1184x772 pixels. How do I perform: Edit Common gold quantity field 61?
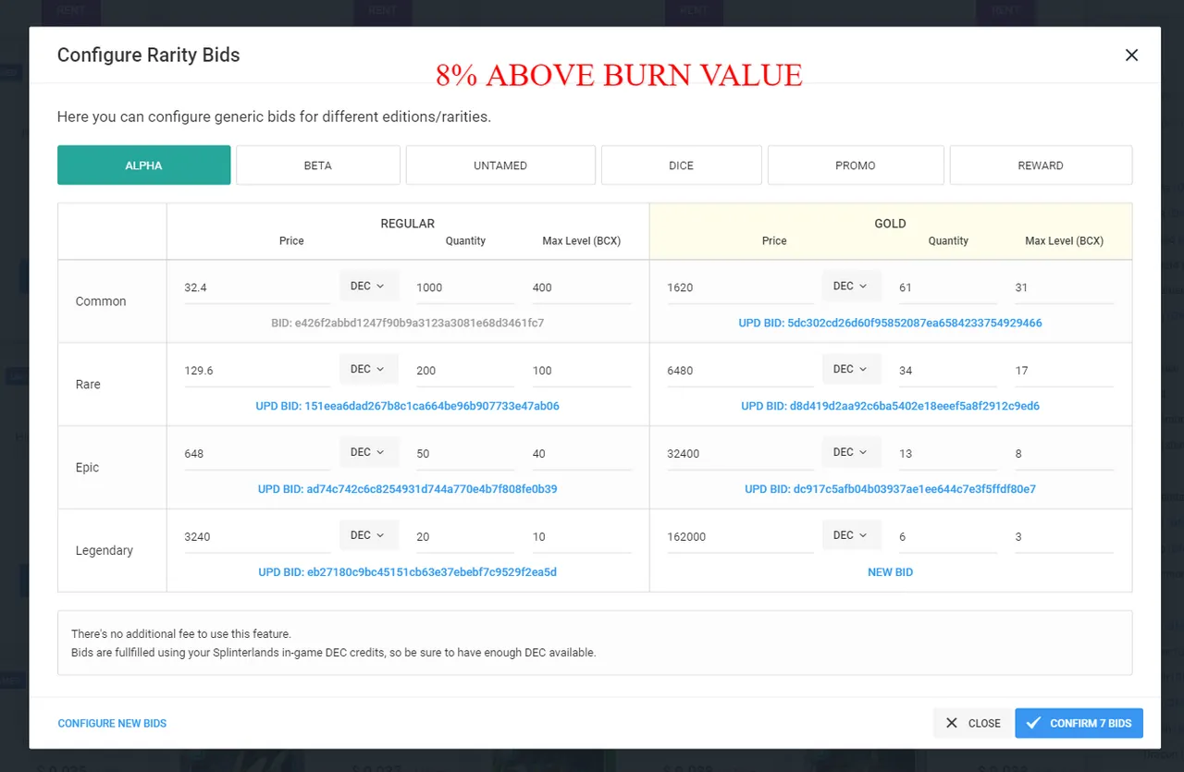click(x=948, y=288)
